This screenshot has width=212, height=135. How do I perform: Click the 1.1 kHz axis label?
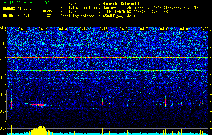pyautogui.click(x=3, y=44)
